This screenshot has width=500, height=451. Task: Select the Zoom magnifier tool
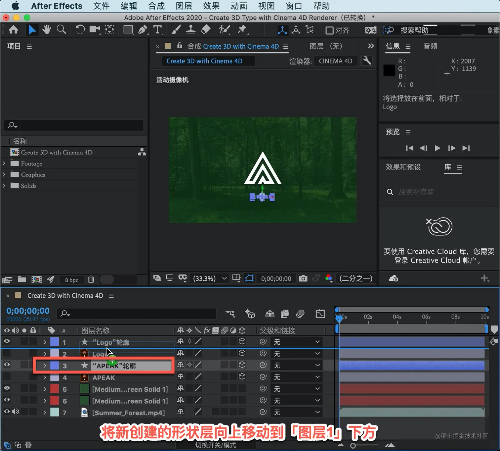point(61,30)
